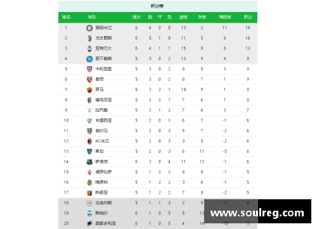Open the Atalanta team name link 亚特兰大
The height and width of the screenshot is (229, 317).
[103, 48]
